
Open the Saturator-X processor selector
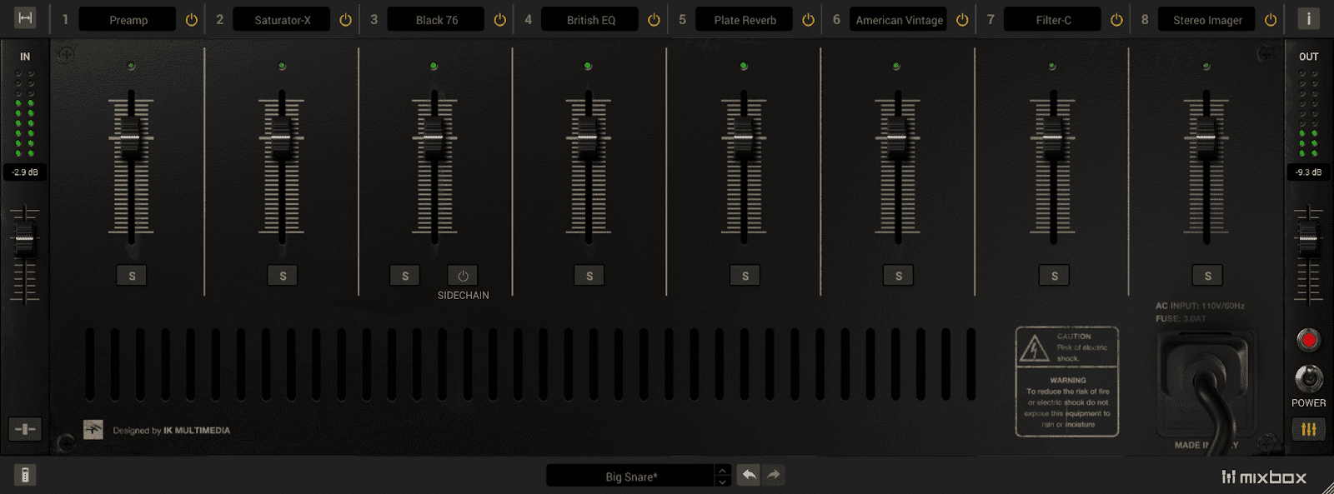click(x=282, y=20)
